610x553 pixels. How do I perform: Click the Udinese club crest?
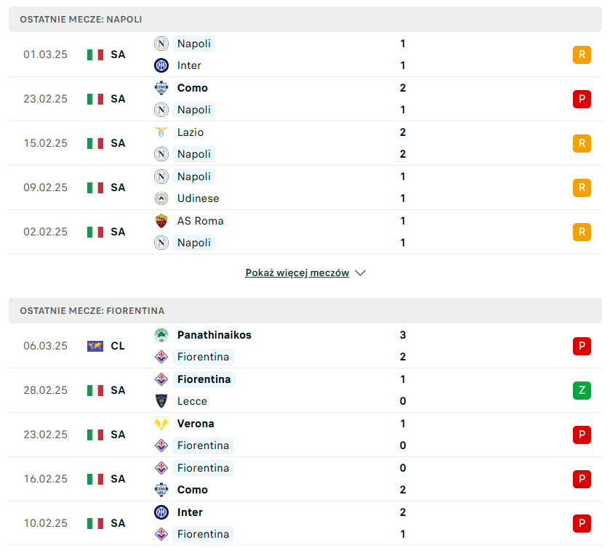[x=161, y=198]
